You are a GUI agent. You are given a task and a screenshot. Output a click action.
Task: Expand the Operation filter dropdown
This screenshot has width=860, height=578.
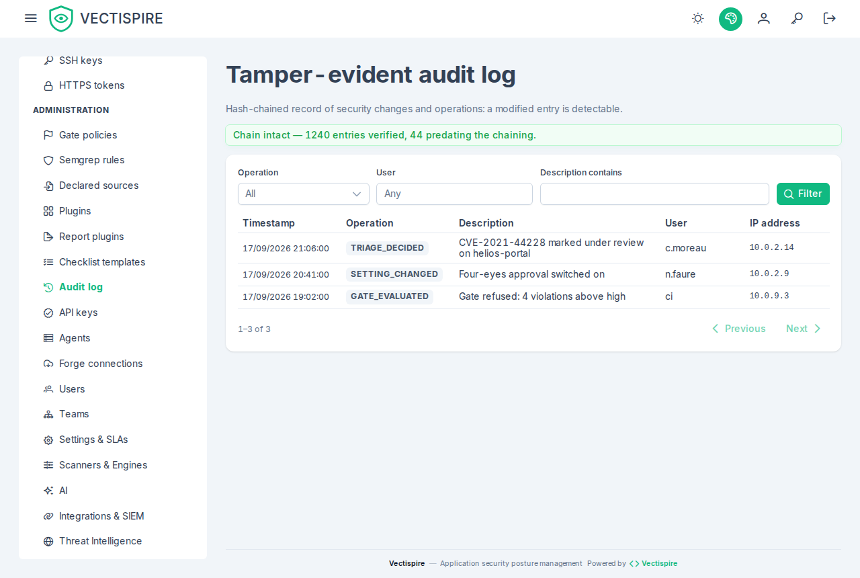click(304, 194)
